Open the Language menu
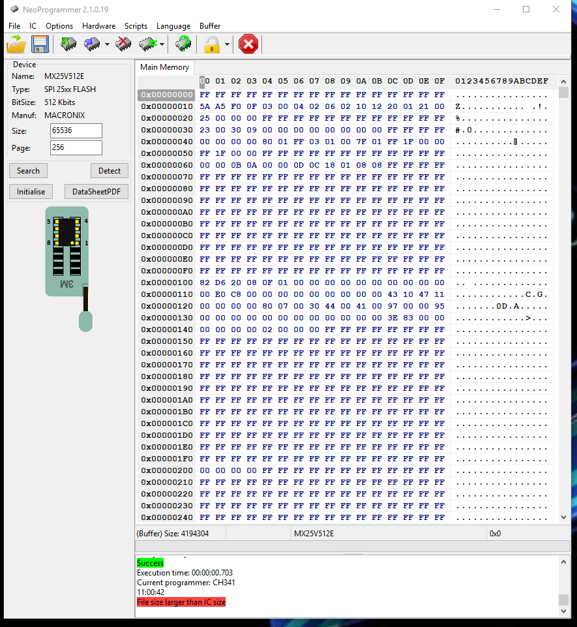Viewport: 577px width, 627px height. (173, 26)
